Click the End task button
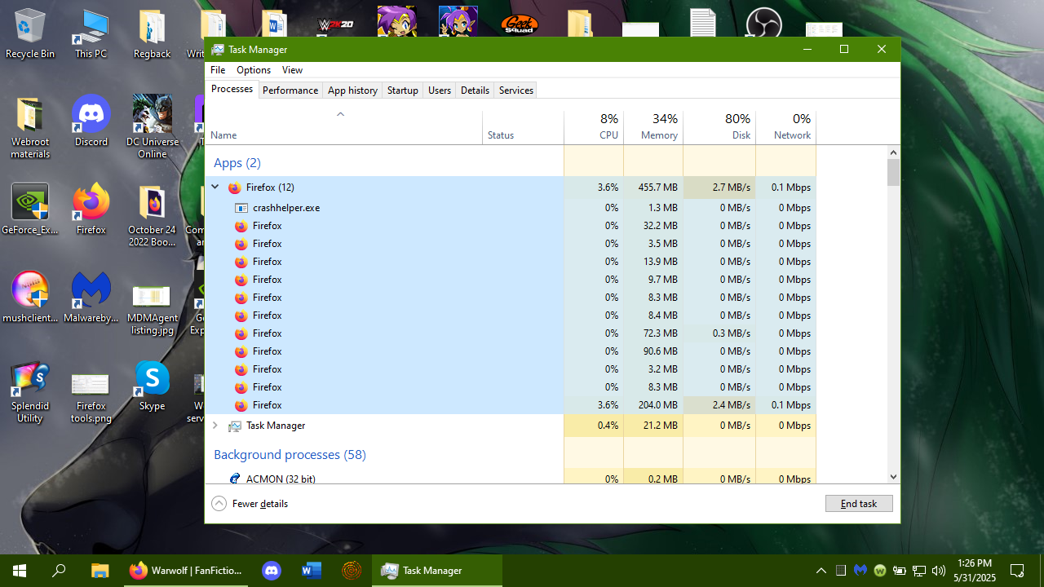Image resolution: width=1044 pixels, height=587 pixels. point(859,504)
